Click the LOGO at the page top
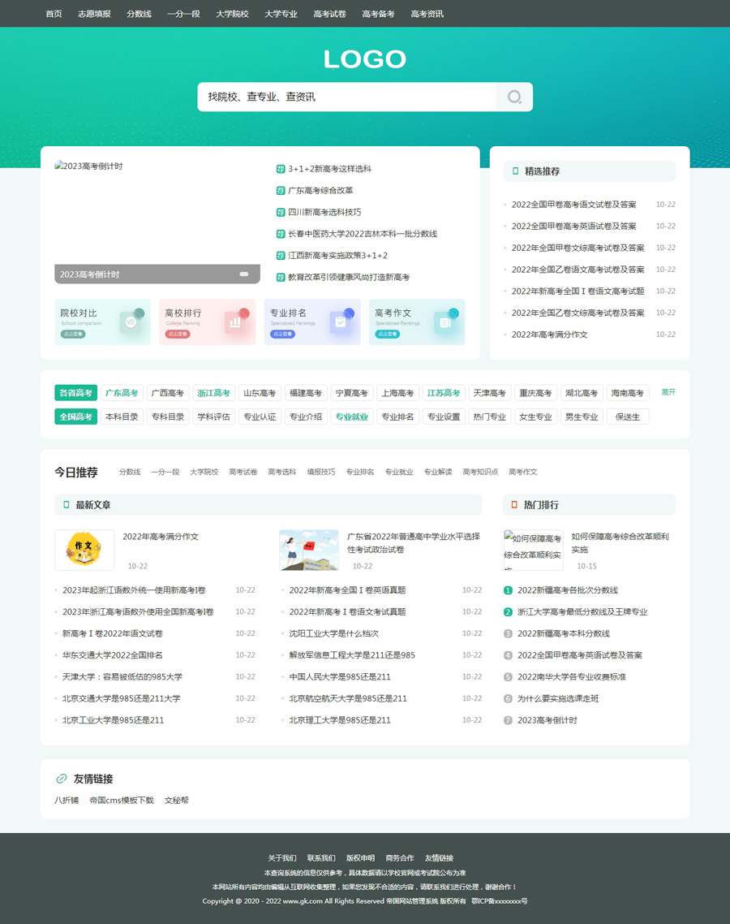This screenshot has width=730, height=924. click(x=365, y=59)
